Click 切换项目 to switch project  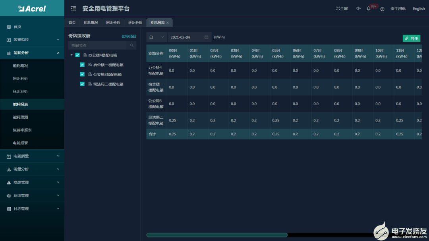click(129, 37)
